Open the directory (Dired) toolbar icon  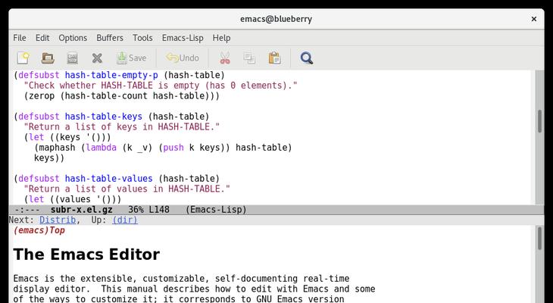72,58
